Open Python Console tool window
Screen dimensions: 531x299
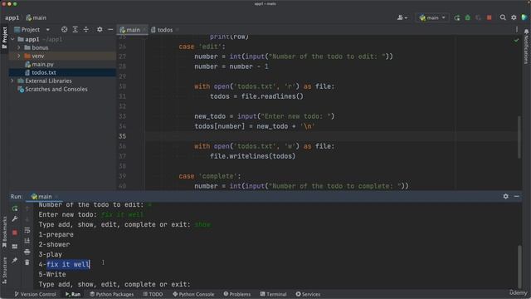click(x=193, y=294)
